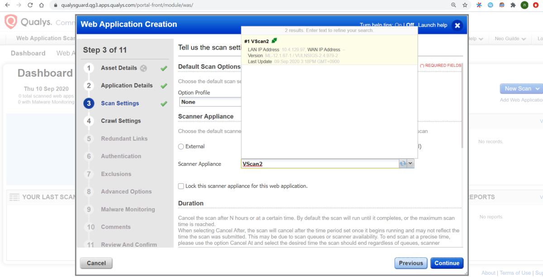Click the red update arrow icon

(x=536, y=5)
